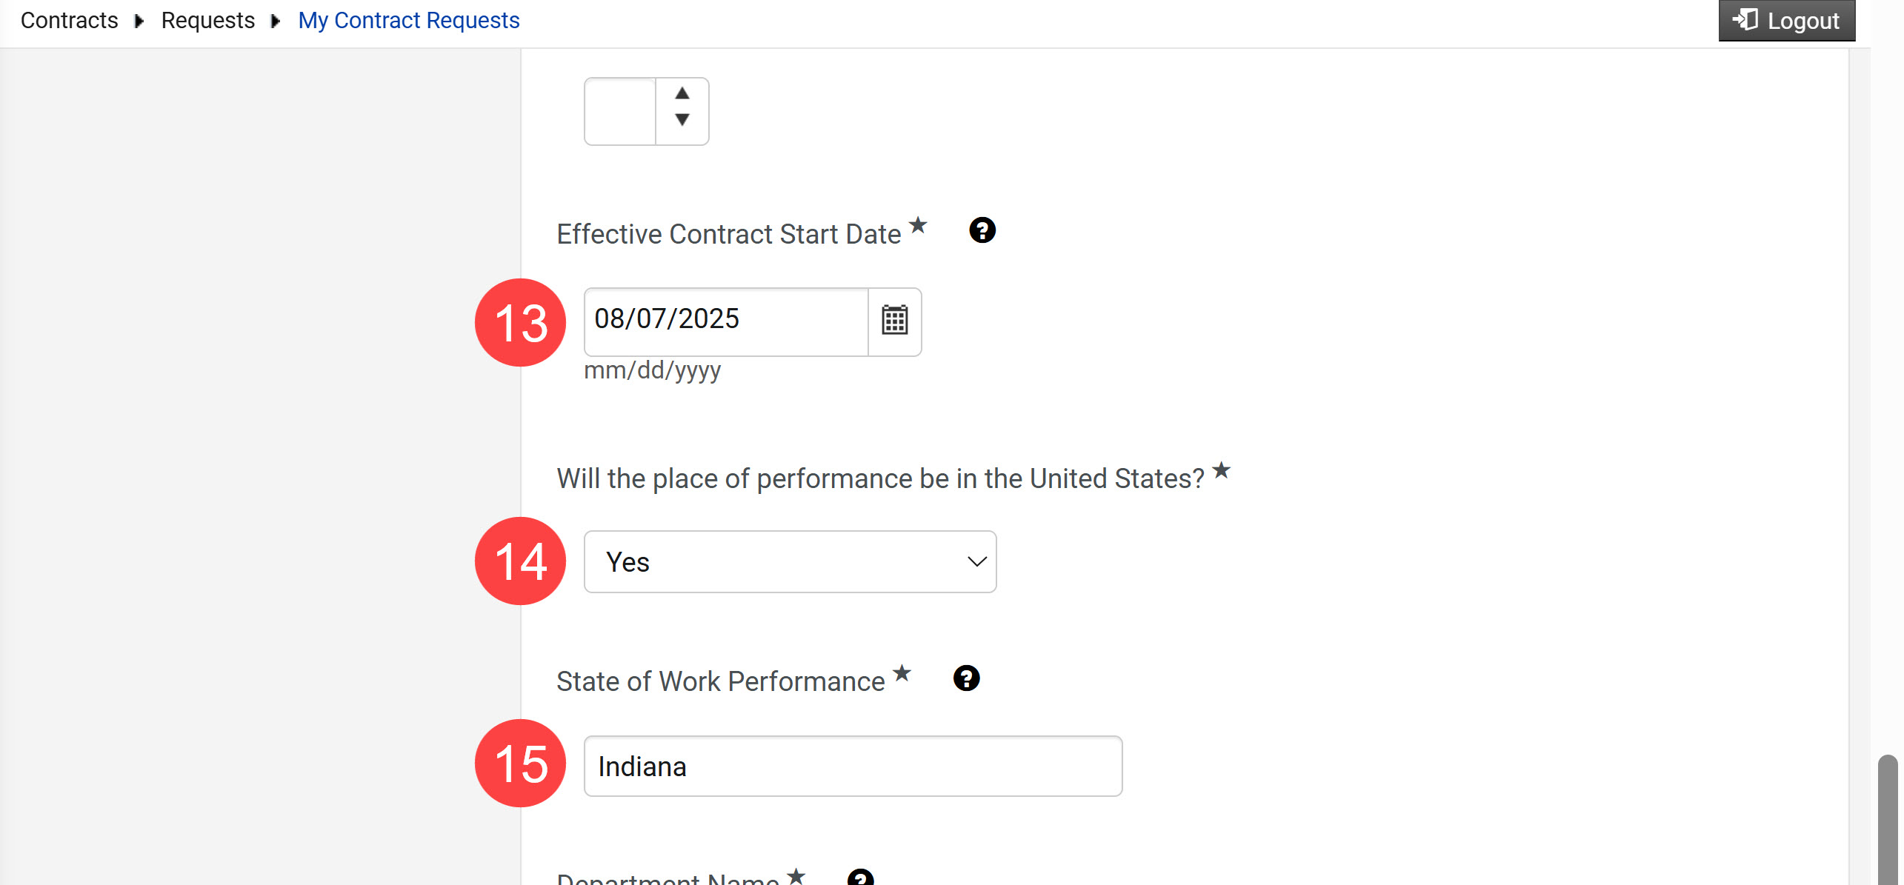The width and height of the screenshot is (1904, 885).
Task: Click the Logout button
Action: point(1787,21)
